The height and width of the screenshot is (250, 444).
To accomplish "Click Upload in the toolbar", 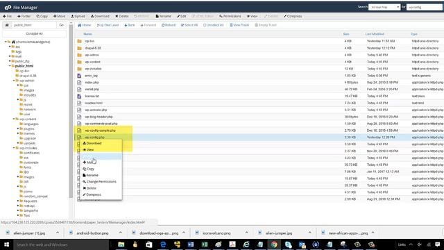I will [x=78, y=16].
